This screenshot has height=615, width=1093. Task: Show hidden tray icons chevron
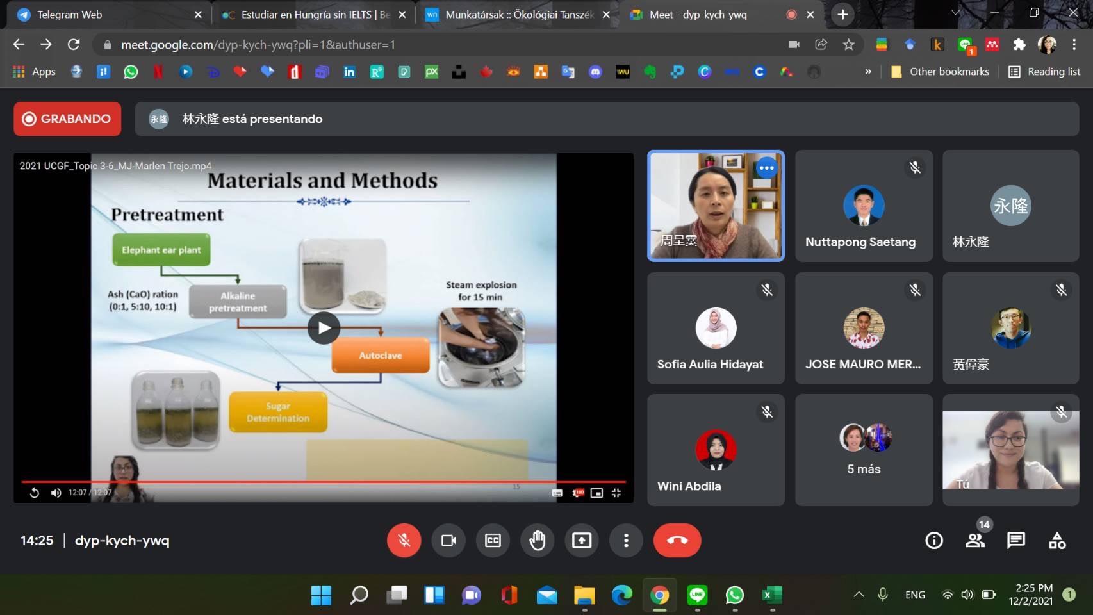point(859,594)
